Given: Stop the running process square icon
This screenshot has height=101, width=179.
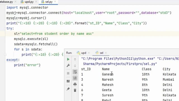Looking at the screenshot, I should click(68, 73).
